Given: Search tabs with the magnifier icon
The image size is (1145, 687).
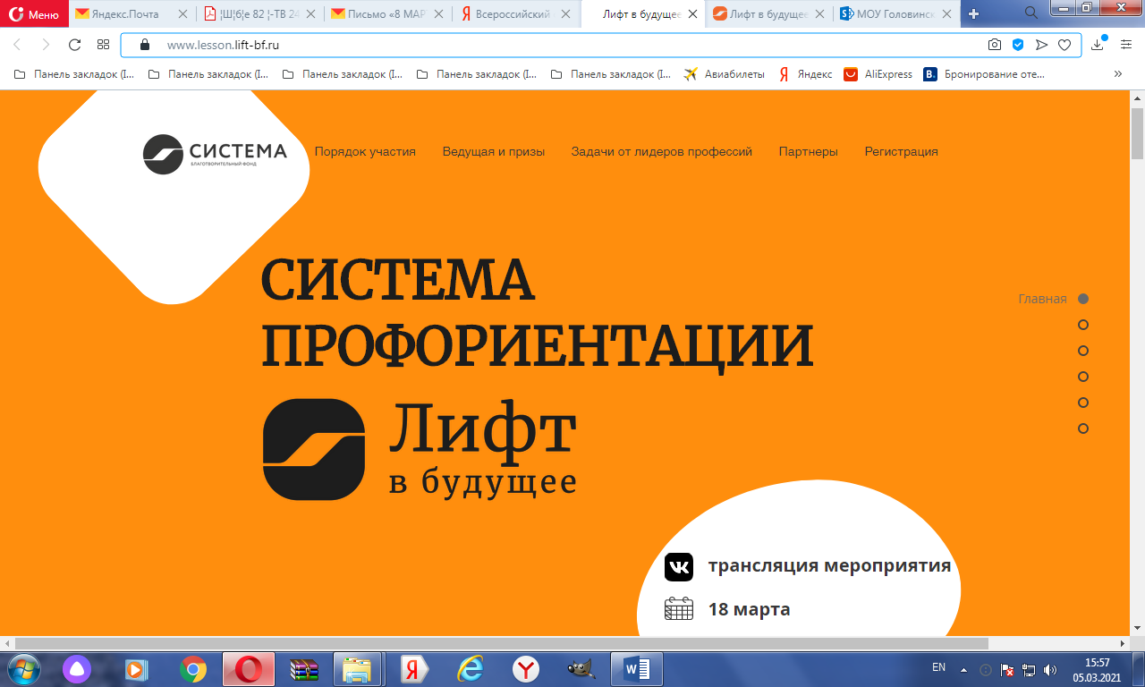Looking at the screenshot, I should click(1031, 13).
